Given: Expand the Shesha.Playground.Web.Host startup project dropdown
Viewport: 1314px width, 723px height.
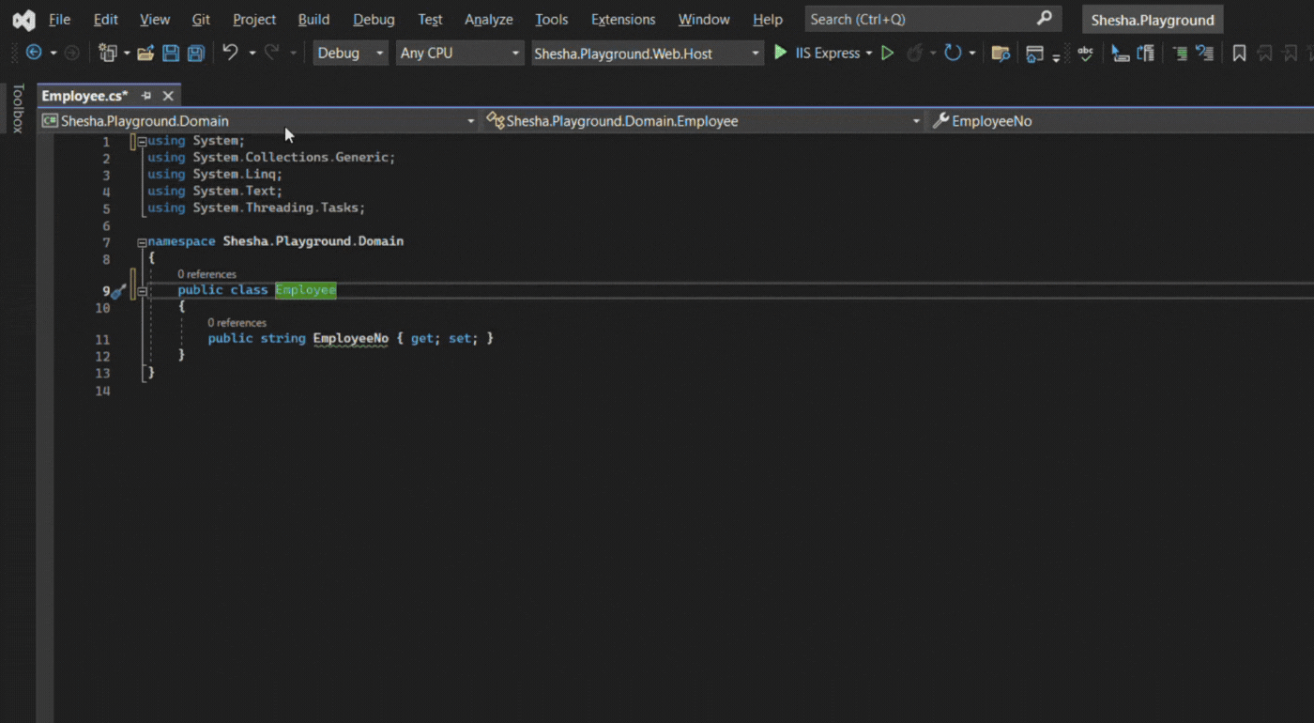Looking at the screenshot, I should point(756,54).
